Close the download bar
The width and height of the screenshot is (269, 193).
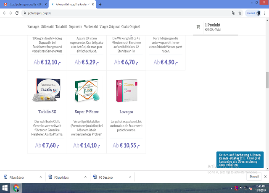(265, 177)
